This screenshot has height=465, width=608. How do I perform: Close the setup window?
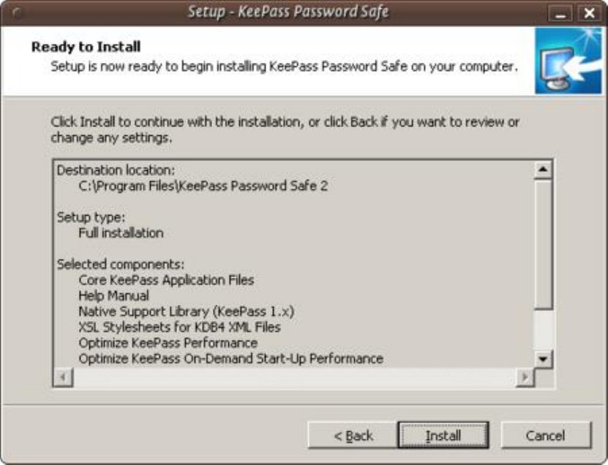[588, 13]
